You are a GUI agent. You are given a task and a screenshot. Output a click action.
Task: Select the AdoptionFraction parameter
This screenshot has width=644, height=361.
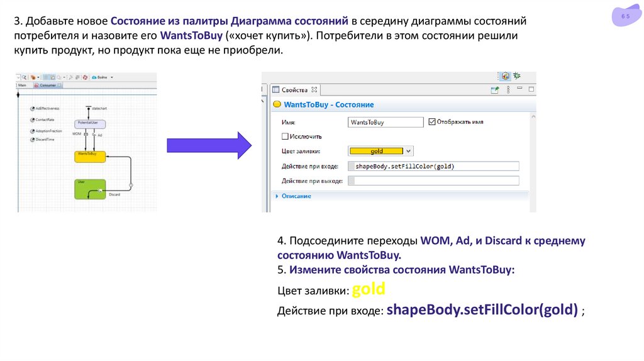click(46, 131)
